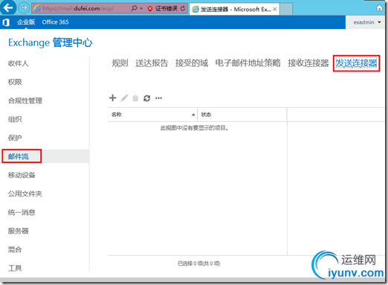Switch to the 接收连接器 tab

coord(308,63)
